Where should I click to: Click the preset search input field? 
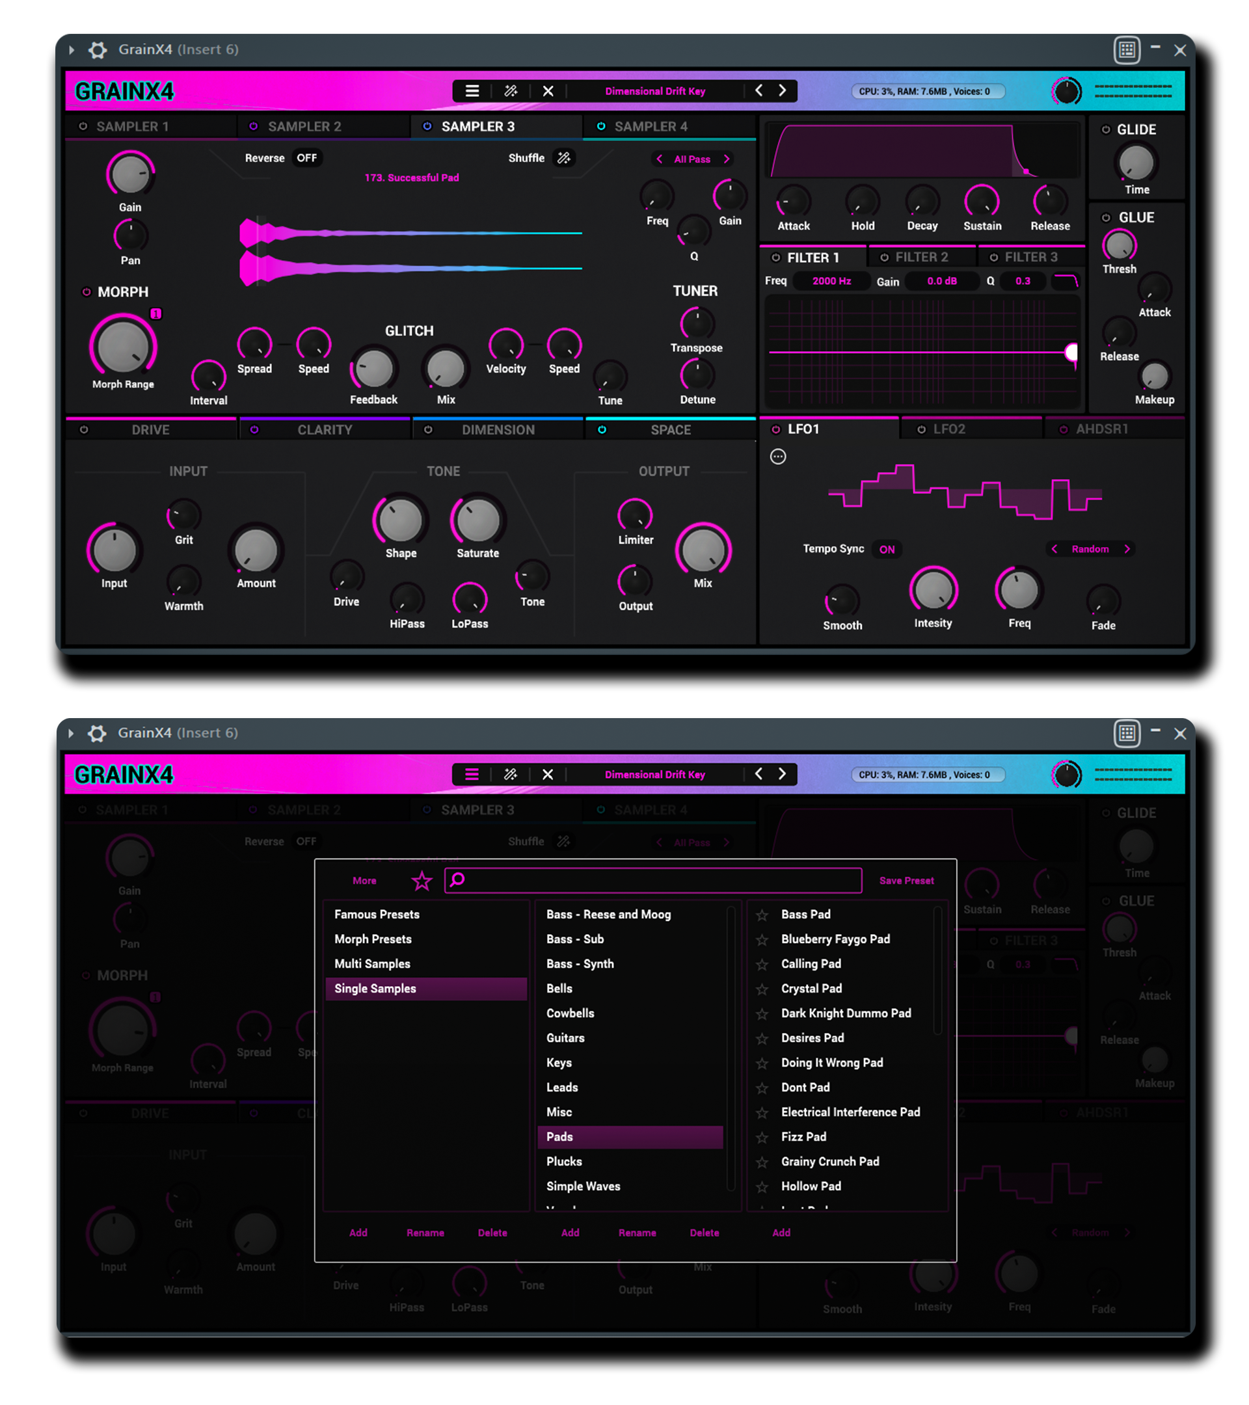[653, 881]
